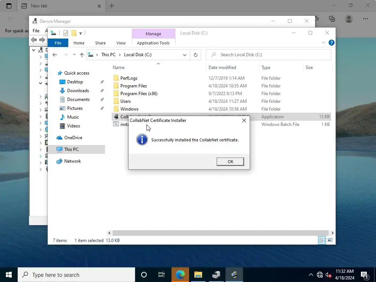
Task: Open File menu in Device Manager window
Action: coord(36,31)
